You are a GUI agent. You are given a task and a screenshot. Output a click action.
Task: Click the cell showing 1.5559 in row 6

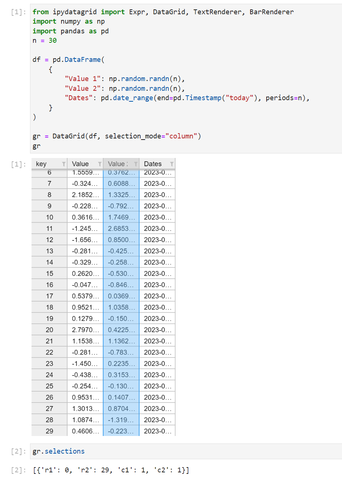[x=84, y=173]
